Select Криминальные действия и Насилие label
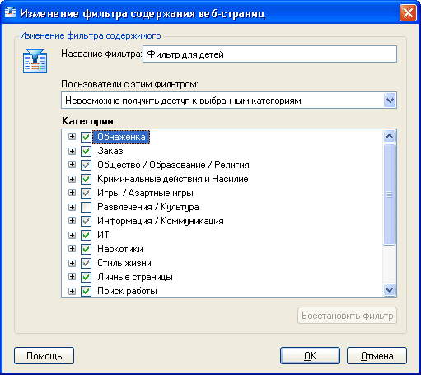 (x=173, y=179)
